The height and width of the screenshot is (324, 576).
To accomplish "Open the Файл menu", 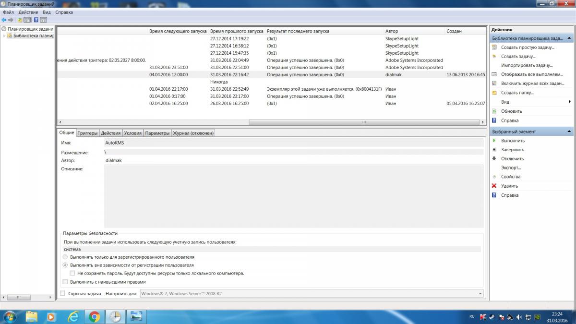I will [8, 12].
